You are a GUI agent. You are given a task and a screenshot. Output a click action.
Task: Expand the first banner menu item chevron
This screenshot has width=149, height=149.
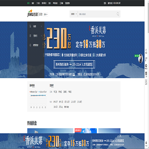pos(41,26)
